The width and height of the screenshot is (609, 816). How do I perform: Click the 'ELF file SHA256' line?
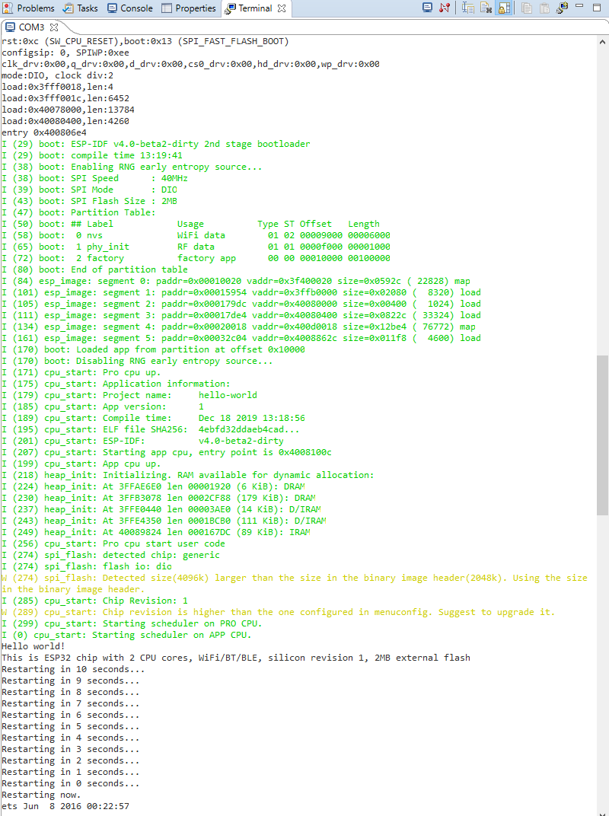(x=151, y=430)
